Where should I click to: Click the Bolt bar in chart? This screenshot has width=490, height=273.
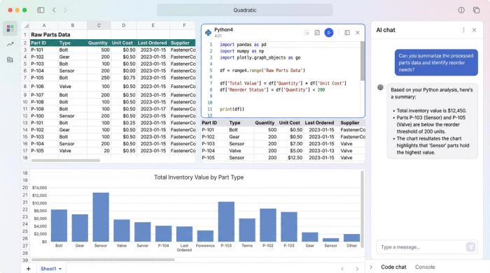click(59, 226)
